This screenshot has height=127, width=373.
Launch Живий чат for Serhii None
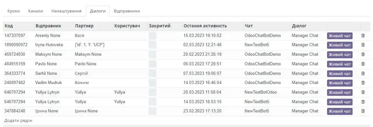pos(340,74)
